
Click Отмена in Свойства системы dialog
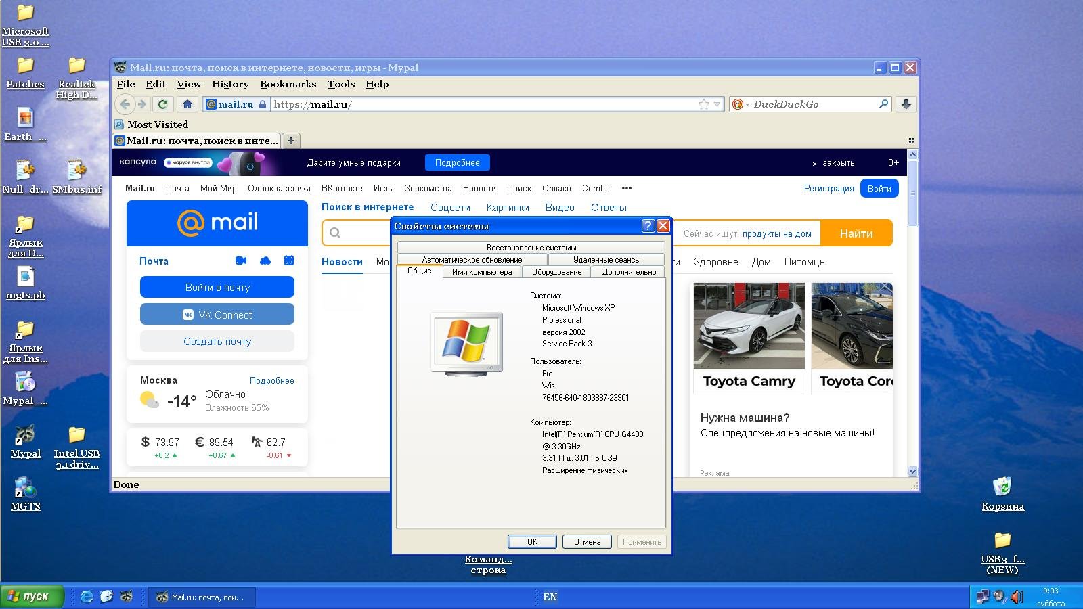pyautogui.click(x=587, y=542)
